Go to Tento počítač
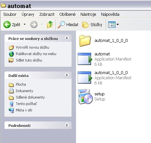 tap(26, 104)
